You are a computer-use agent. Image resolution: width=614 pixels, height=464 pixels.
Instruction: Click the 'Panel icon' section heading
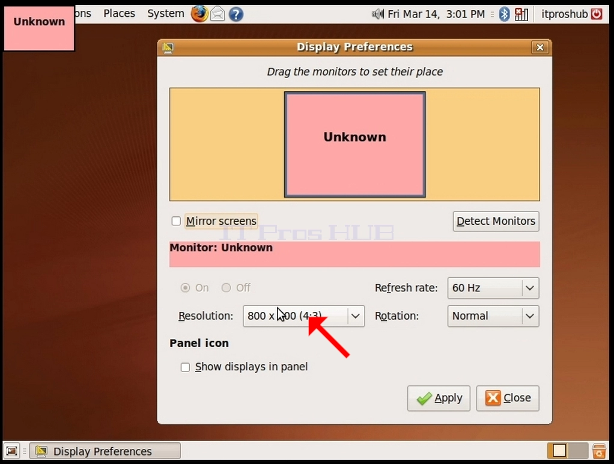click(199, 343)
